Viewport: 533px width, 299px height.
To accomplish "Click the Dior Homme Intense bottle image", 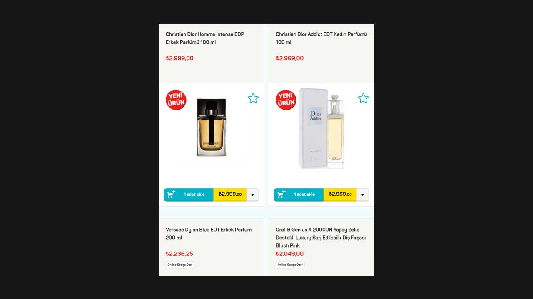I will pos(211,127).
